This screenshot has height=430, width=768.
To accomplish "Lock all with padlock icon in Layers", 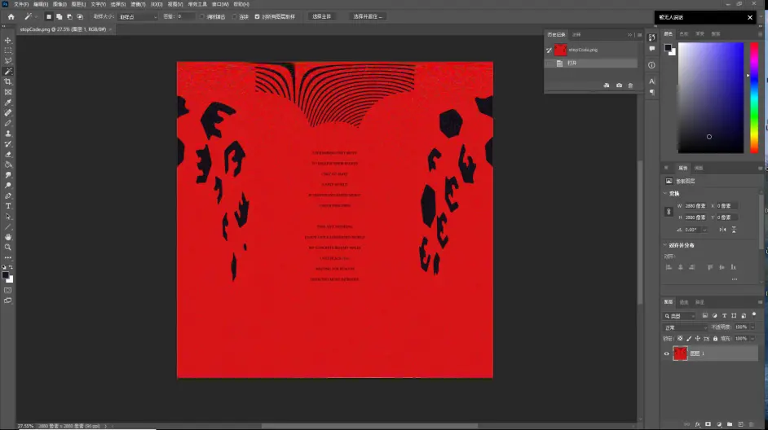I will (x=716, y=338).
